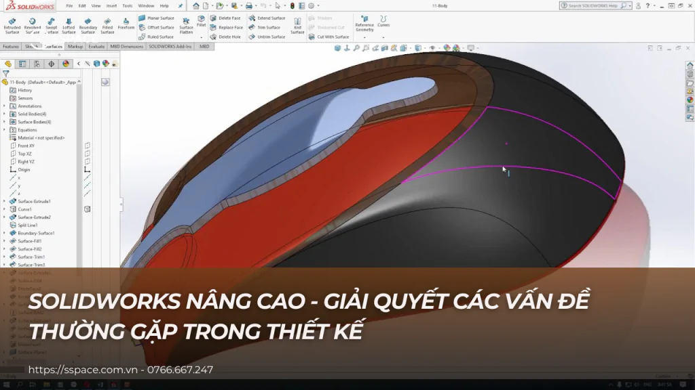Click the Extend Surface command

tap(267, 18)
